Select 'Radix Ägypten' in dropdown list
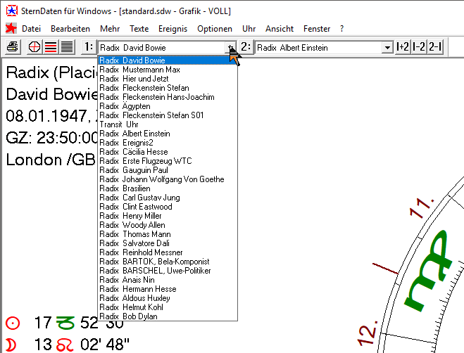The image size is (464, 353). (x=168, y=106)
